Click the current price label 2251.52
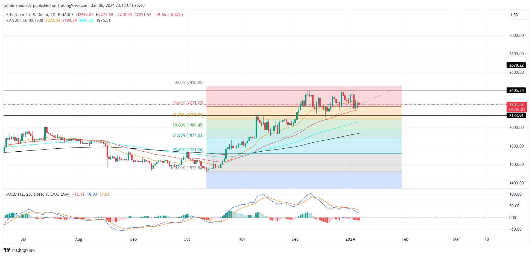The width and height of the screenshot is (532, 256). [517, 104]
